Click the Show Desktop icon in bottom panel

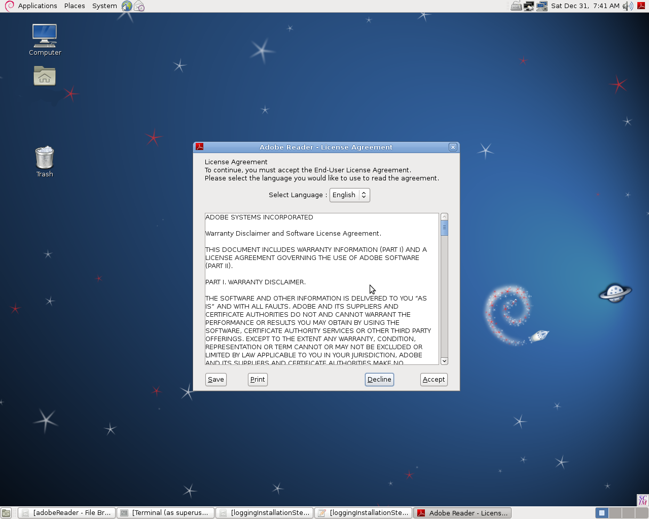6,513
